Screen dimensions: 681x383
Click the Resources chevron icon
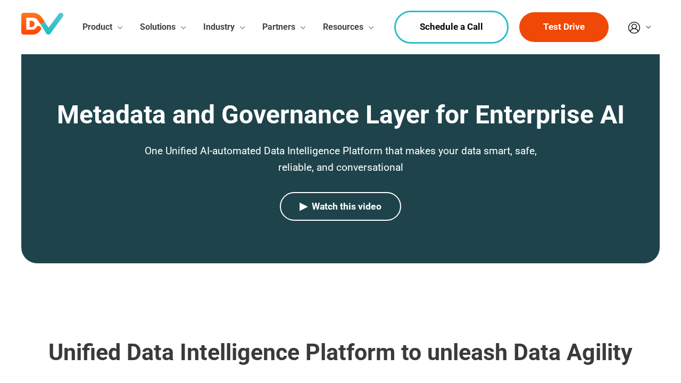(x=370, y=26)
